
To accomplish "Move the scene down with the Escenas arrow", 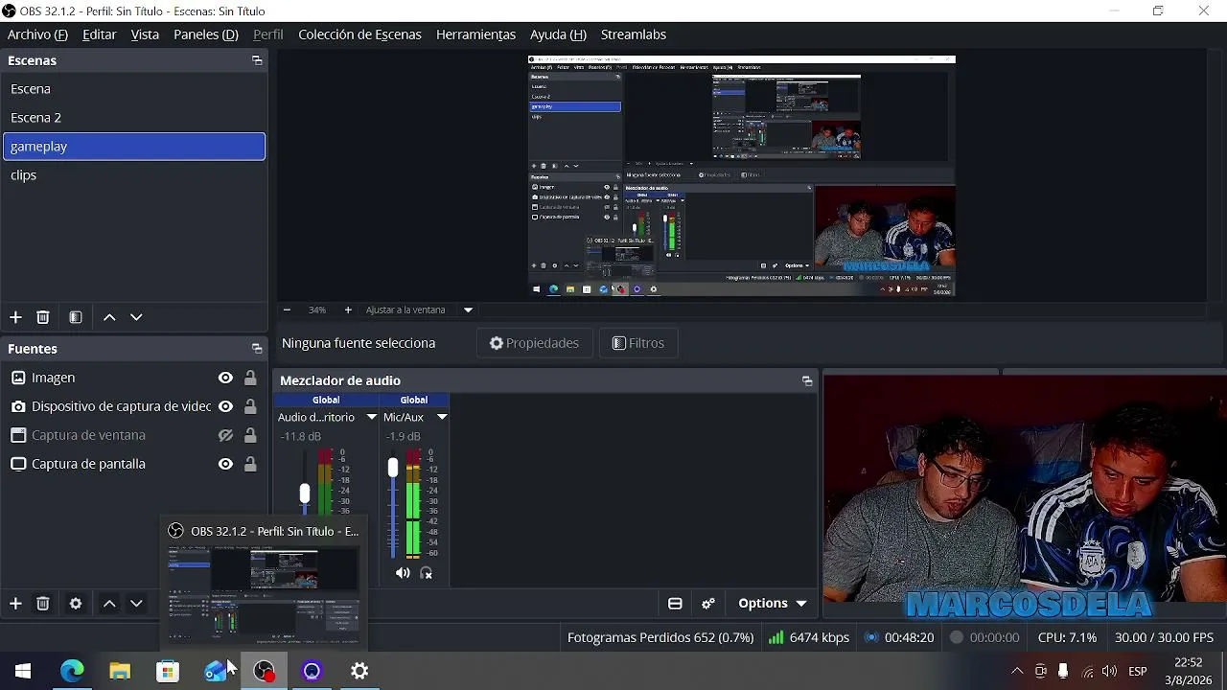I will [136, 317].
